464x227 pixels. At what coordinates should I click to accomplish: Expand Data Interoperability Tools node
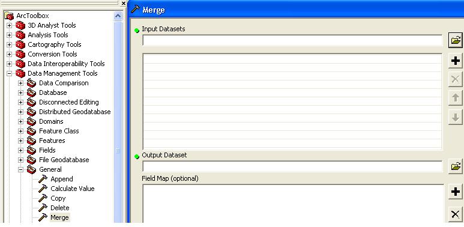coord(9,64)
